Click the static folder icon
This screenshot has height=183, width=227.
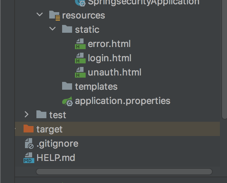67,29
